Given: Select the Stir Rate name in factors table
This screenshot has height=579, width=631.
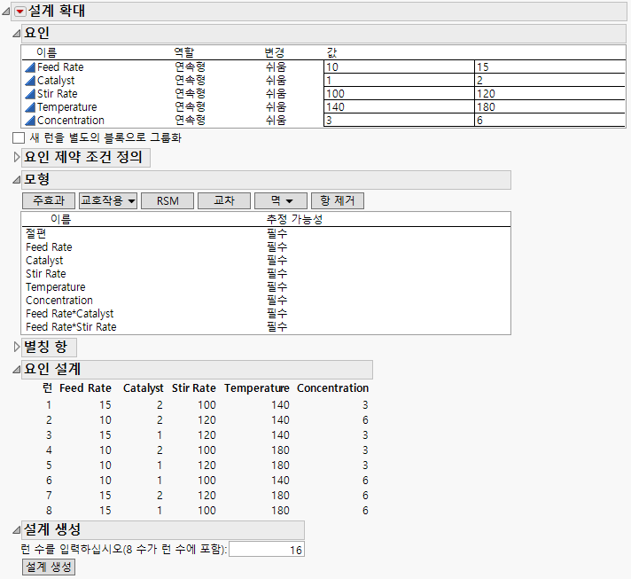Looking at the screenshot, I should 57,94.
